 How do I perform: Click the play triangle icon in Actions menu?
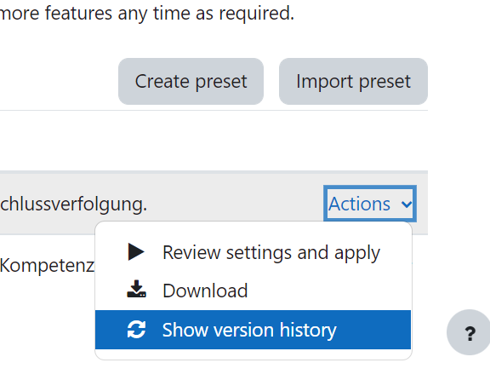[136, 252]
